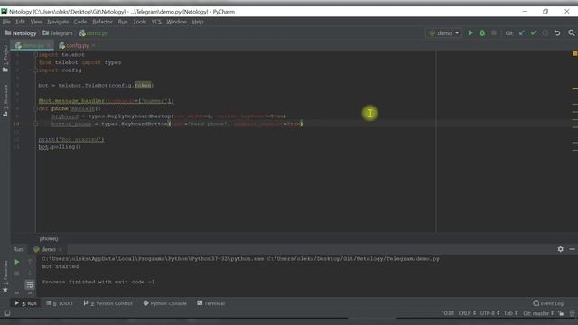Click demo.py breadcrumb in navigation bar
The image size is (578, 325).
pyautogui.click(x=94, y=33)
